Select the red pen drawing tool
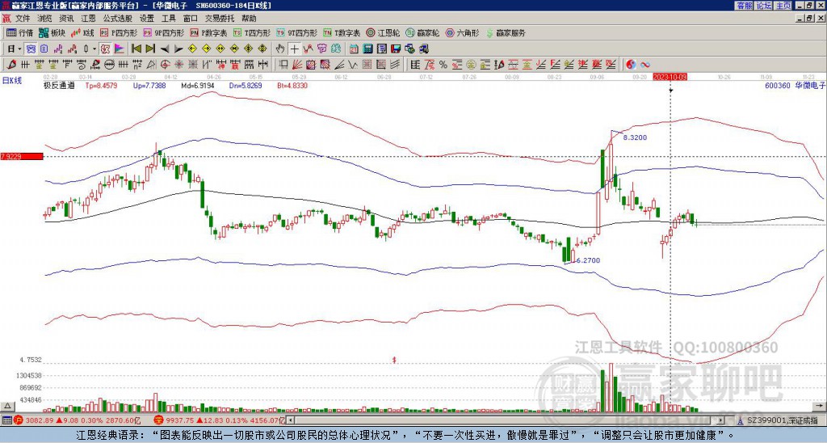Viewport: 827px width, 443px height. (11, 65)
